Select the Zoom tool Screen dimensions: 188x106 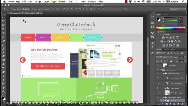click(3, 92)
